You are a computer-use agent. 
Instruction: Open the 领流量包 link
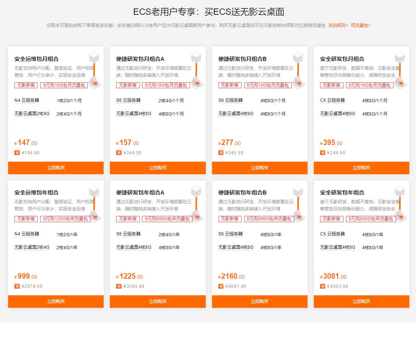point(361,25)
